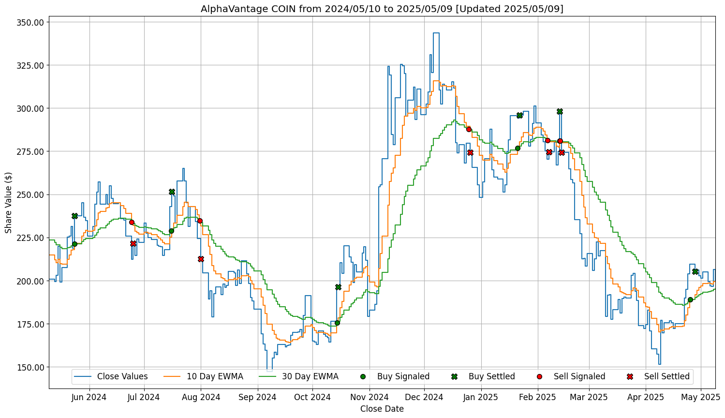Click the 200.00 y-axis tick label

31,281
